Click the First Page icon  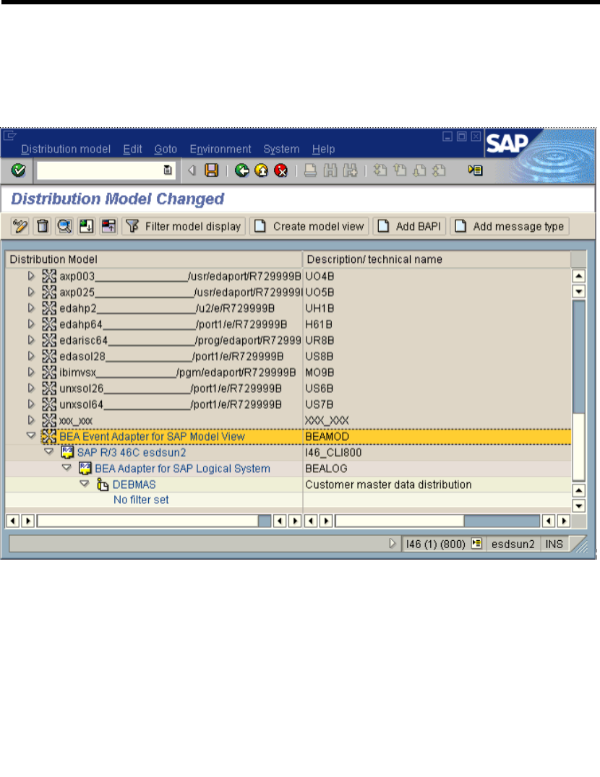[x=380, y=170]
